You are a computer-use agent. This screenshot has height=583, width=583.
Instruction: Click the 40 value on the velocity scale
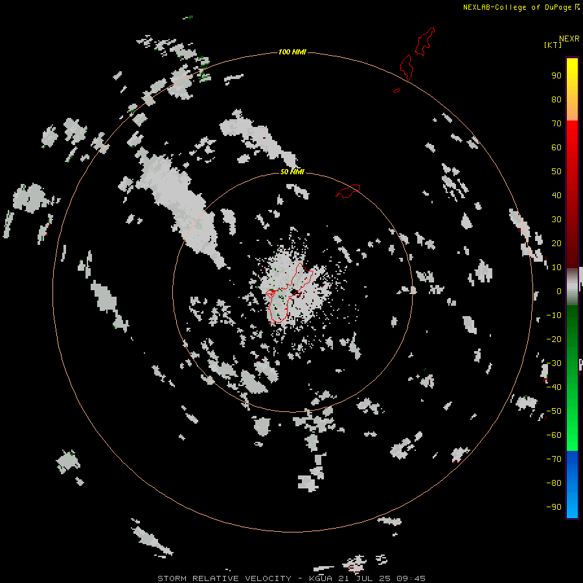click(556, 196)
